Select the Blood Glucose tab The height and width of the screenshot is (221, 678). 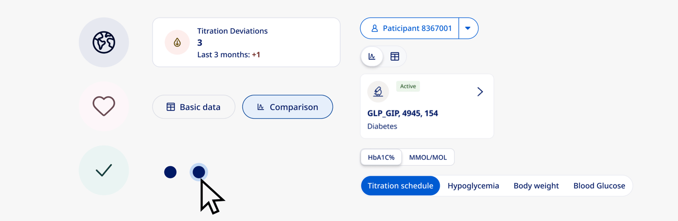(x=599, y=186)
